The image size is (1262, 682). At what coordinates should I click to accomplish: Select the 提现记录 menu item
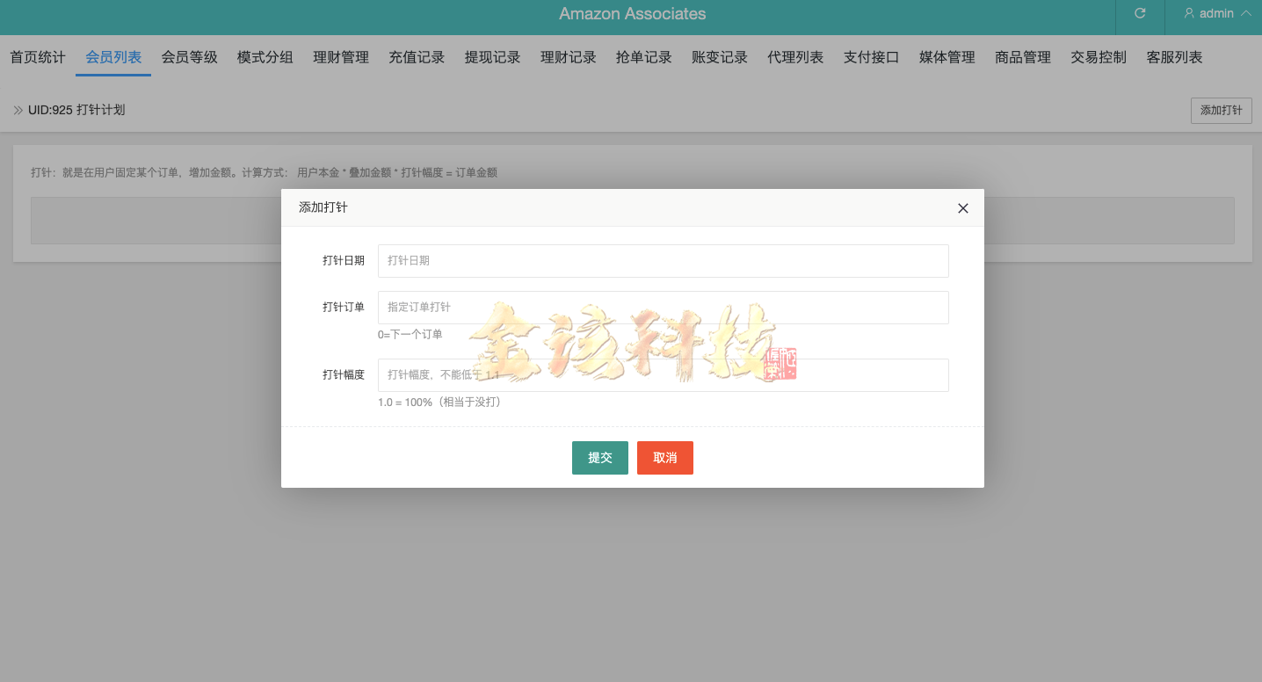click(492, 56)
